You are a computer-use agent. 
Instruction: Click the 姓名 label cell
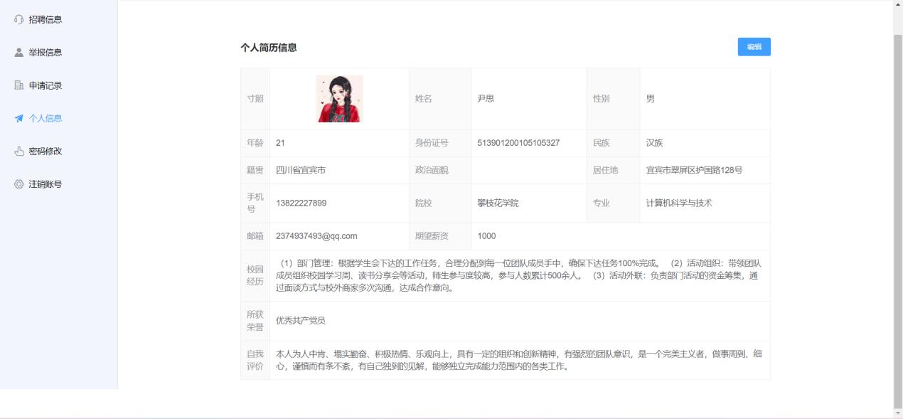pos(440,99)
